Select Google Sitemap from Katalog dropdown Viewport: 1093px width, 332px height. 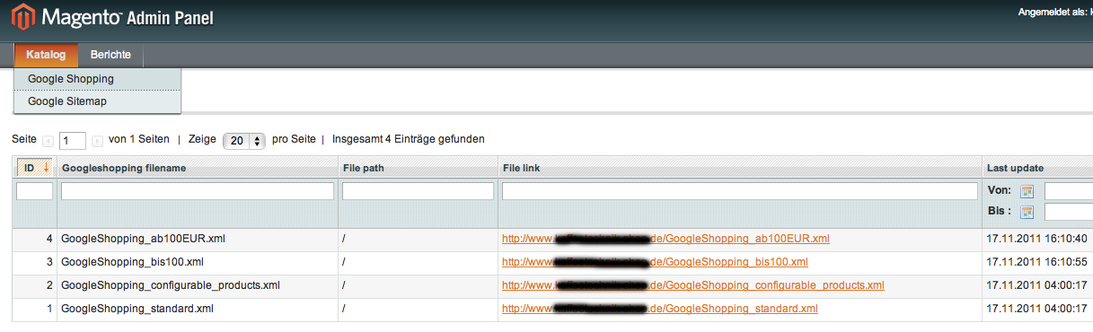click(x=97, y=102)
